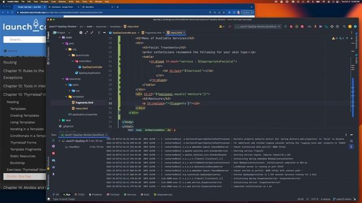Screen dimensions: 362x203
Task: Collapse the templates folder node
Action: point(66,96)
